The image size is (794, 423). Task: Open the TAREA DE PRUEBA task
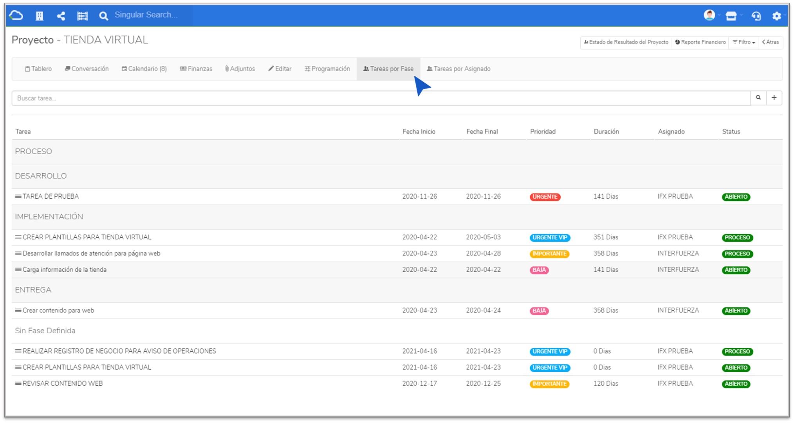51,196
